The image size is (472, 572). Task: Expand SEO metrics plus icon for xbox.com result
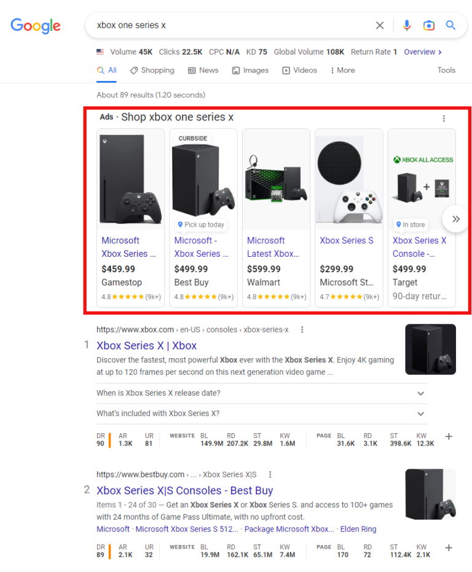coord(449,436)
